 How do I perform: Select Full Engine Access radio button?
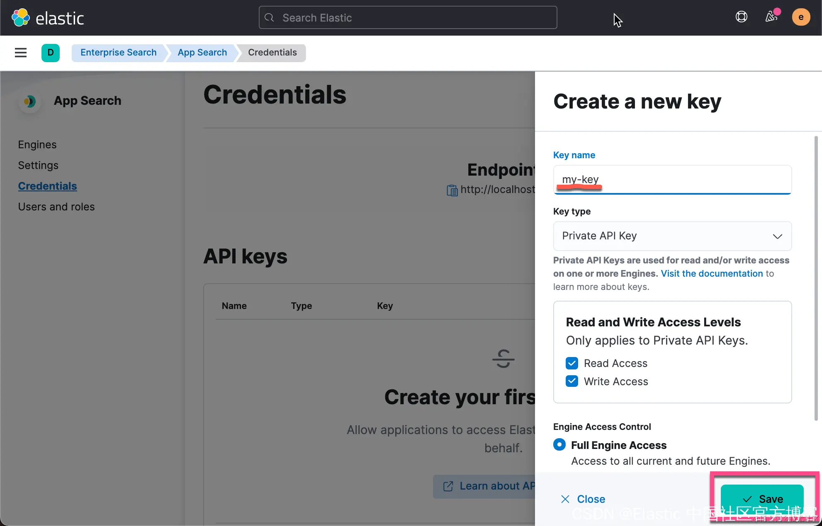pos(559,445)
